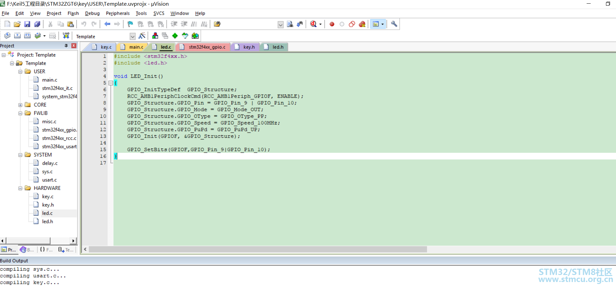
Task: Open the Project menu
Action: coord(54,13)
